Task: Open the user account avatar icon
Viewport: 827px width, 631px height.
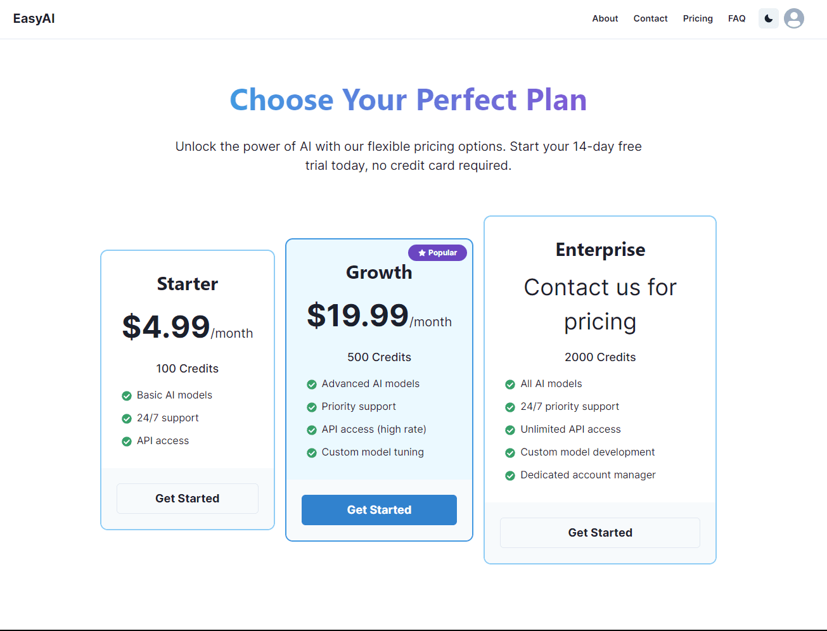Action: click(793, 18)
